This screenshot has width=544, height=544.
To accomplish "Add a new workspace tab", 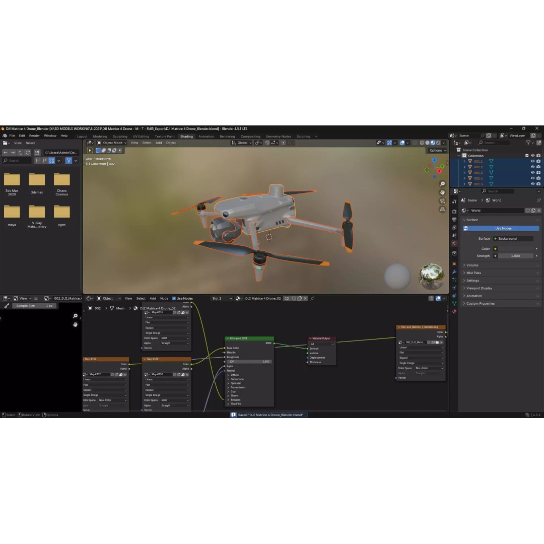I will coord(316,137).
